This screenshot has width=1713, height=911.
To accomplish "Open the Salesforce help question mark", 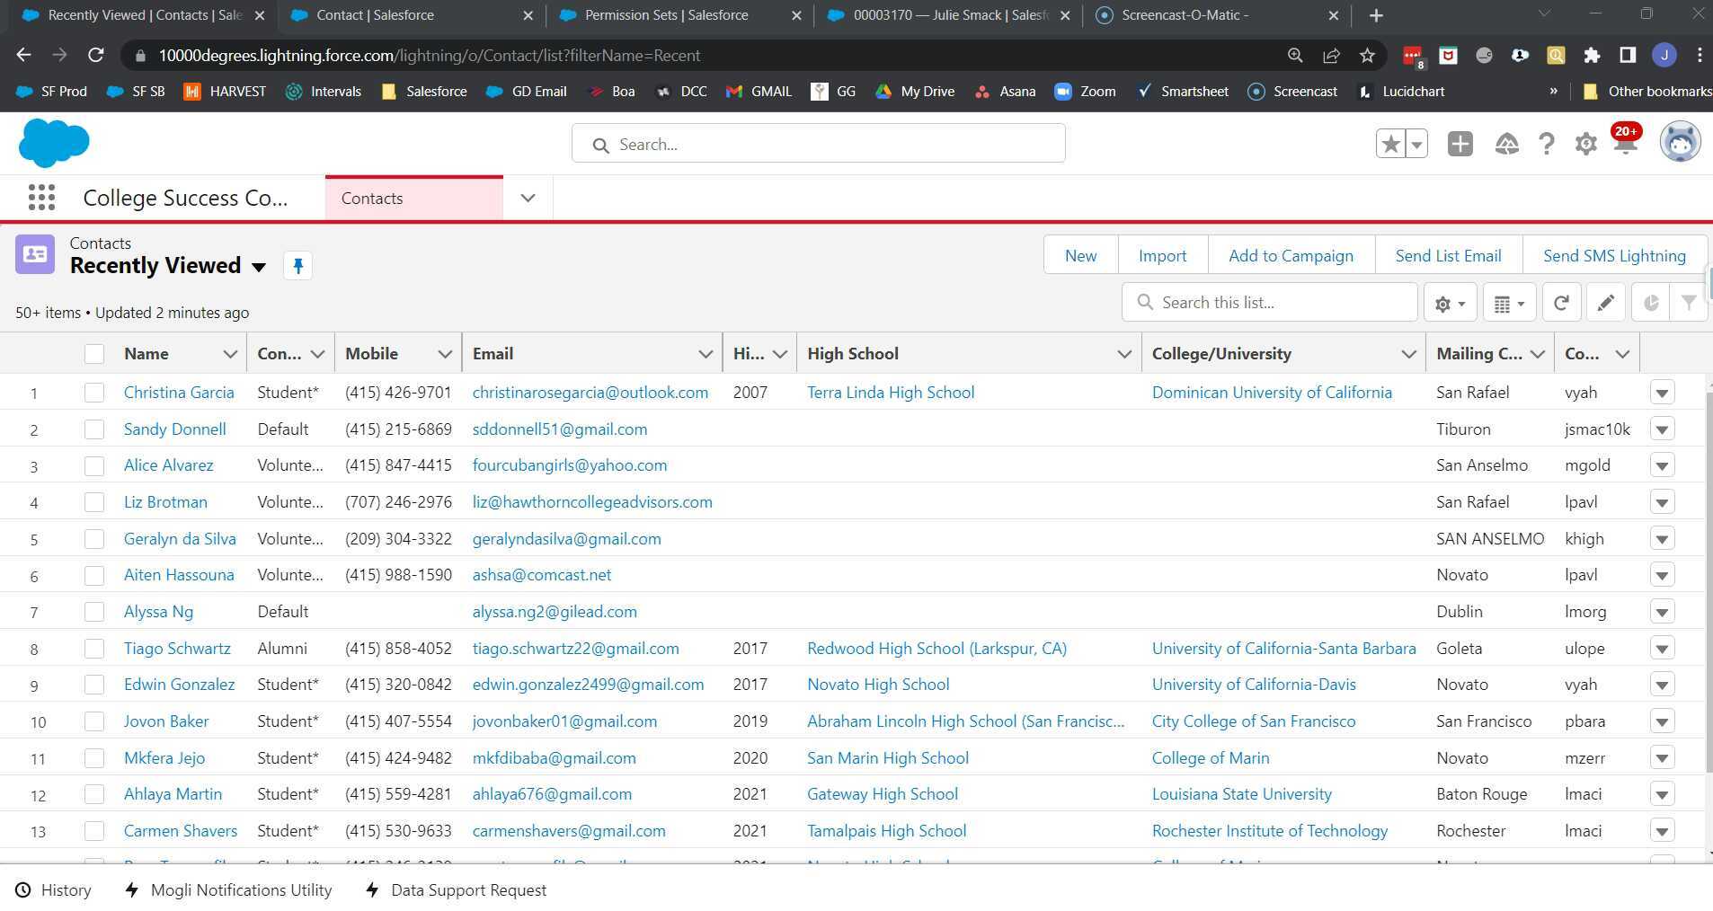I will [1546, 144].
